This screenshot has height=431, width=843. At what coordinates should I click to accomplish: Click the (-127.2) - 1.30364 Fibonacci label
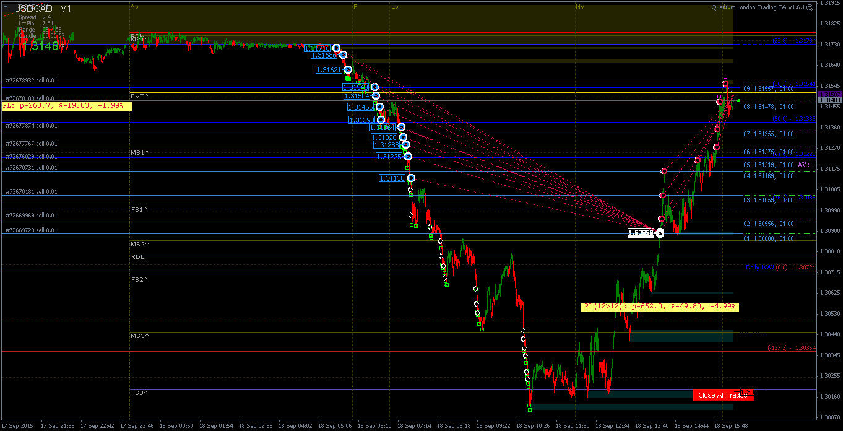point(792,348)
